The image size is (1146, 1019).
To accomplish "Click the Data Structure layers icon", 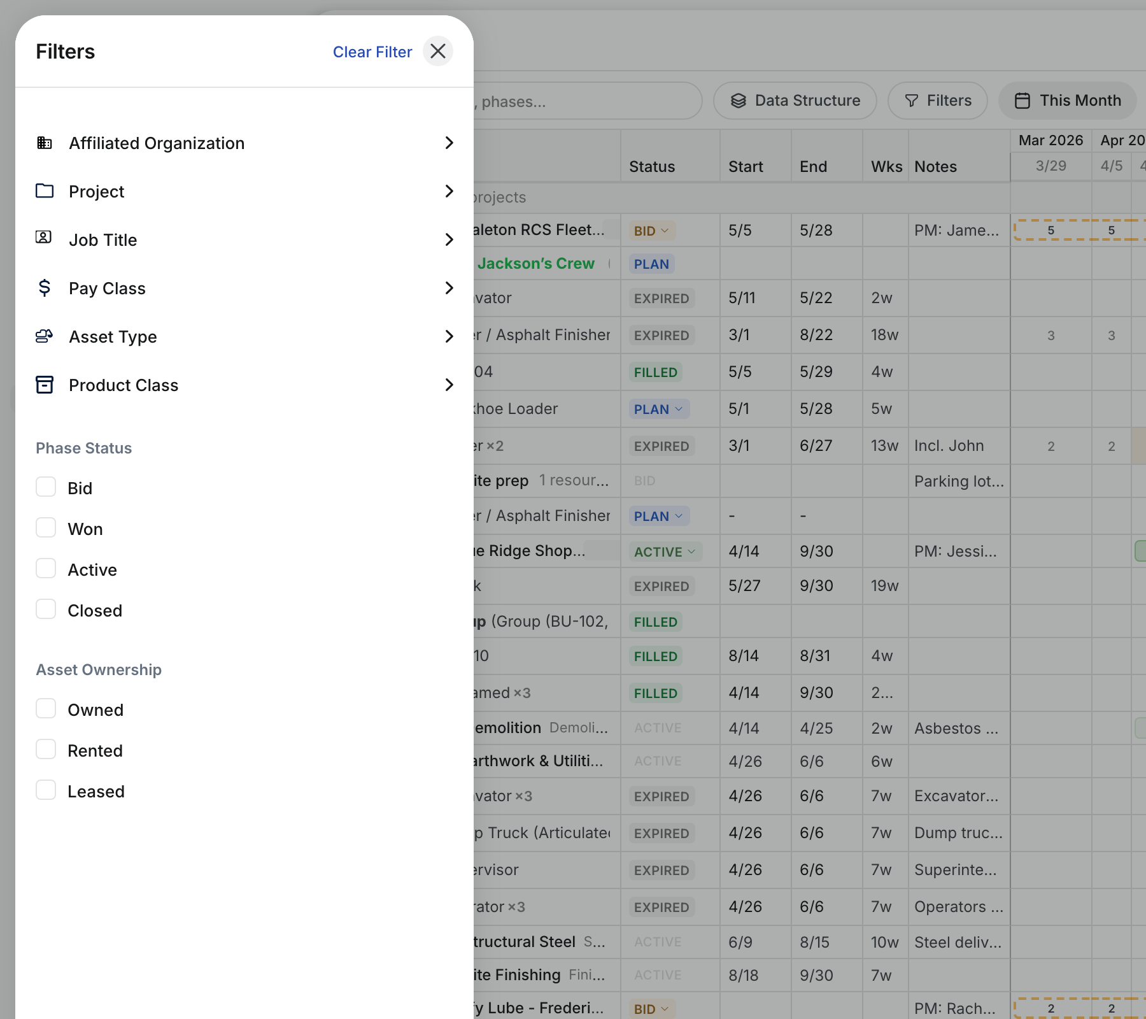I will (739, 101).
